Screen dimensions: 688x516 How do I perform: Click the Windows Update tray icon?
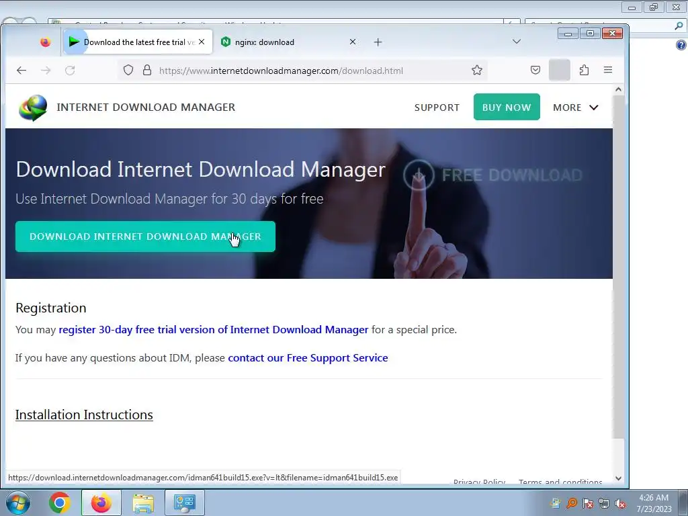click(x=555, y=503)
